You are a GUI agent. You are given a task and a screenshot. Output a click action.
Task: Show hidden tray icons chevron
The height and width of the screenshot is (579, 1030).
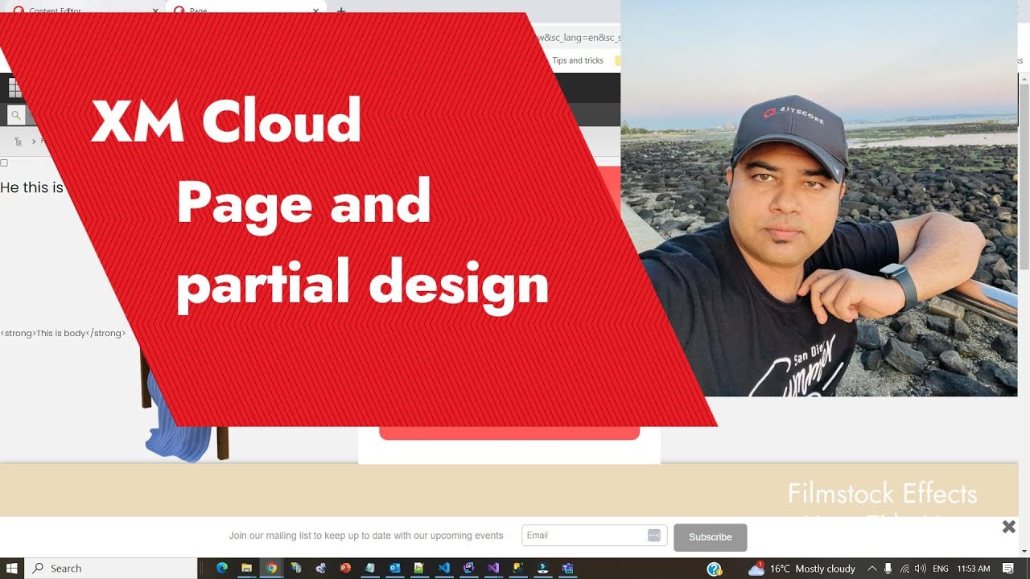tap(871, 569)
